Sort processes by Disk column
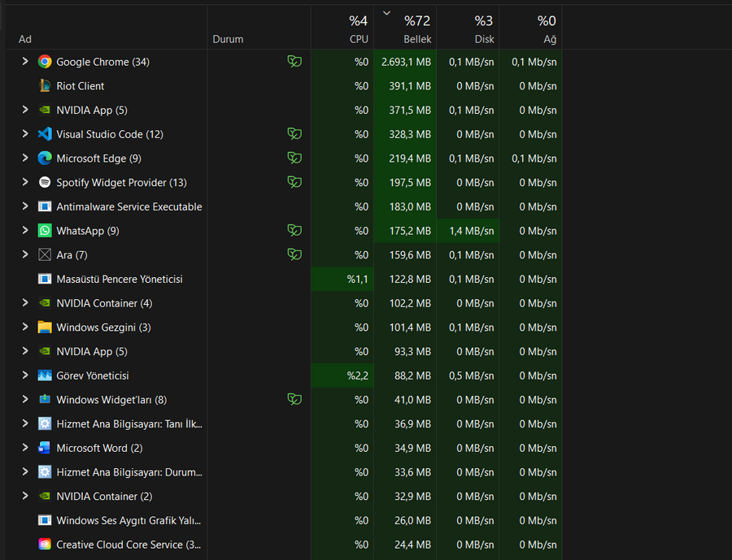This screenshot has width=732, height=560. [468, 28]
